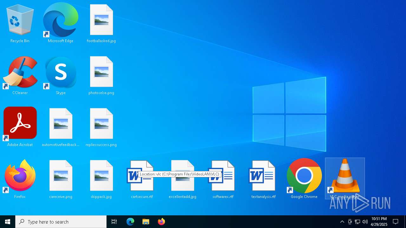The image size is (406, 228).
Task: Launch Firefox from the taskbar
Action: coord(161,222)
